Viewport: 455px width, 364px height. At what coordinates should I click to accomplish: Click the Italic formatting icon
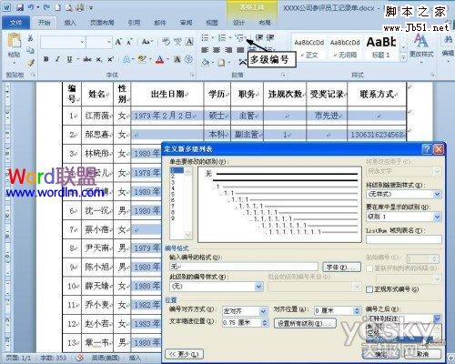[57, 59]
